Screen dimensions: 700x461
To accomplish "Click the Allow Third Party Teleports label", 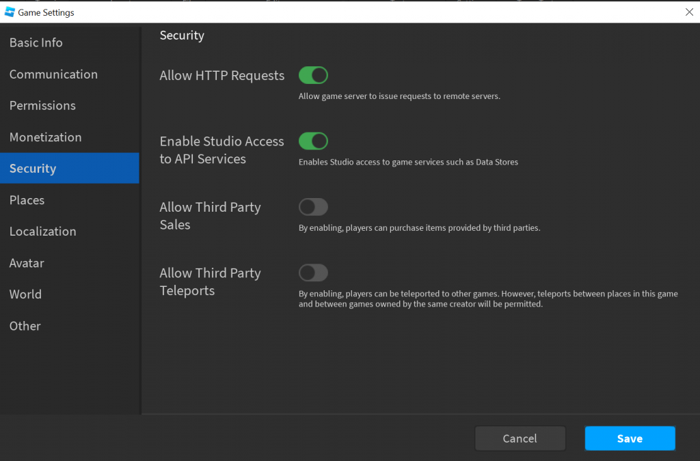I will tap(211, 282).
